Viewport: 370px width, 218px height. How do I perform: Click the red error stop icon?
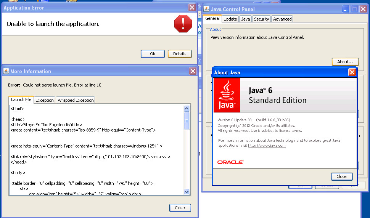[x=183, y=24]
